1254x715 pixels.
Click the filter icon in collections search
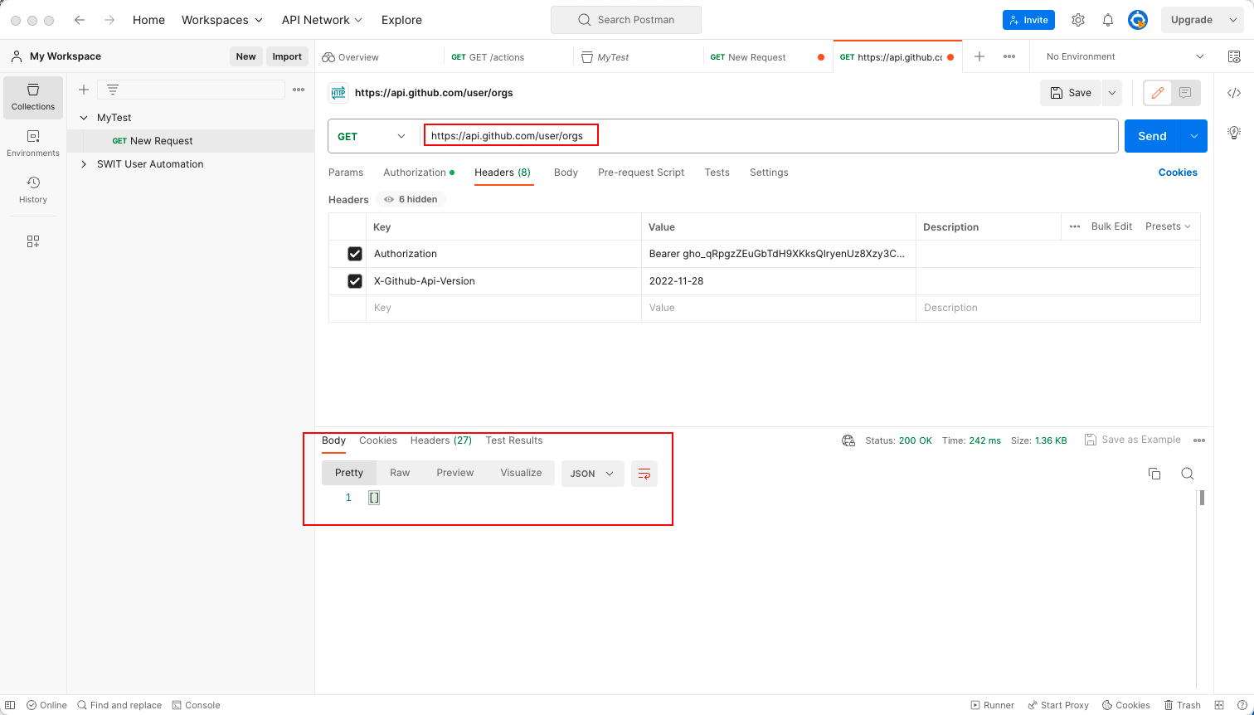[x=113, y=90]
